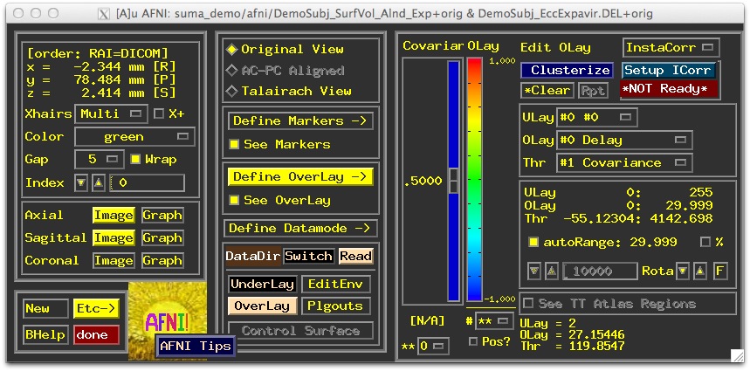This screenshot has height=371, width=750.
Task: Open Define Datamode panel
Action: point(300,229)
